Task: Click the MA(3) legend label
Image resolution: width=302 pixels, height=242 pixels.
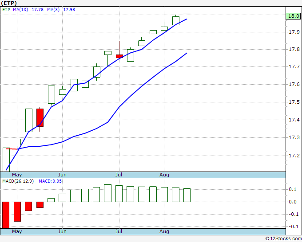Action: click(53, 10)
